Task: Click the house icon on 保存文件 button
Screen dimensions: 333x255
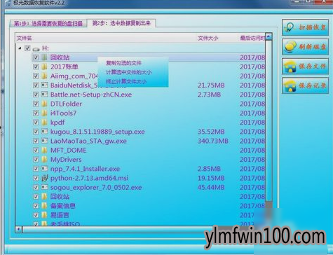Action: [x=290, y=67]
